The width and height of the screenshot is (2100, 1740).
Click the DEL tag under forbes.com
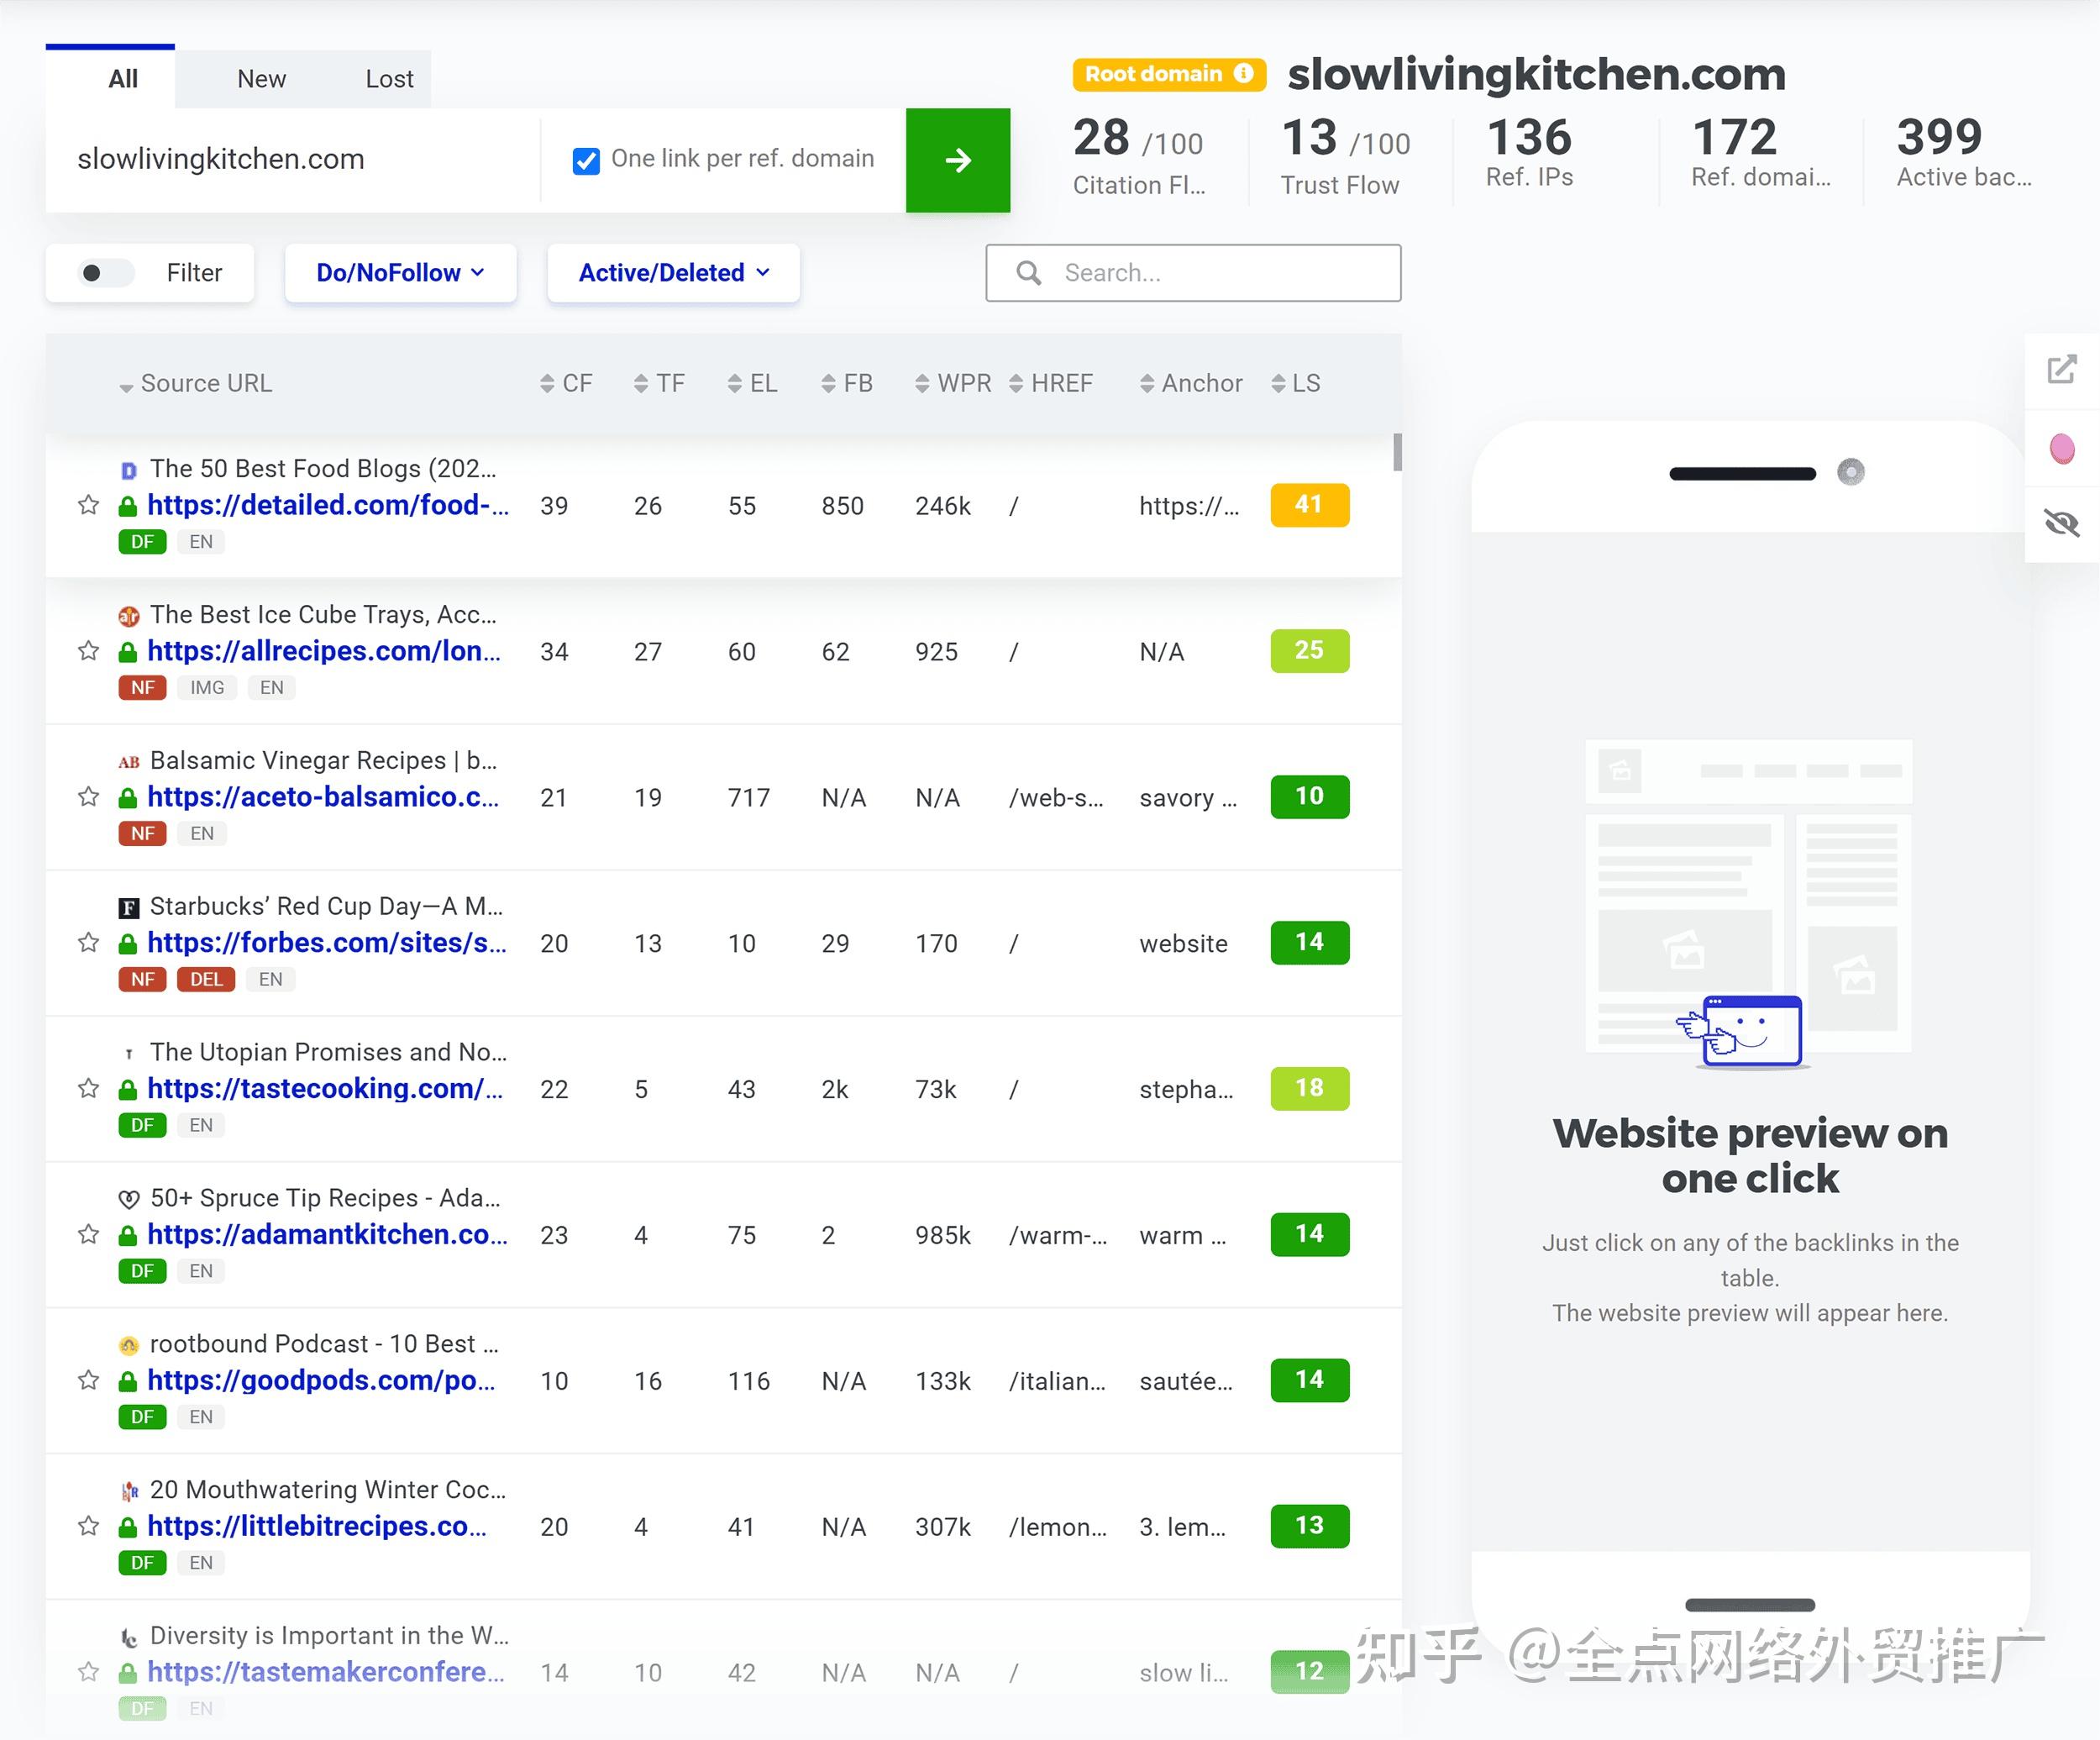click(206, 980)
